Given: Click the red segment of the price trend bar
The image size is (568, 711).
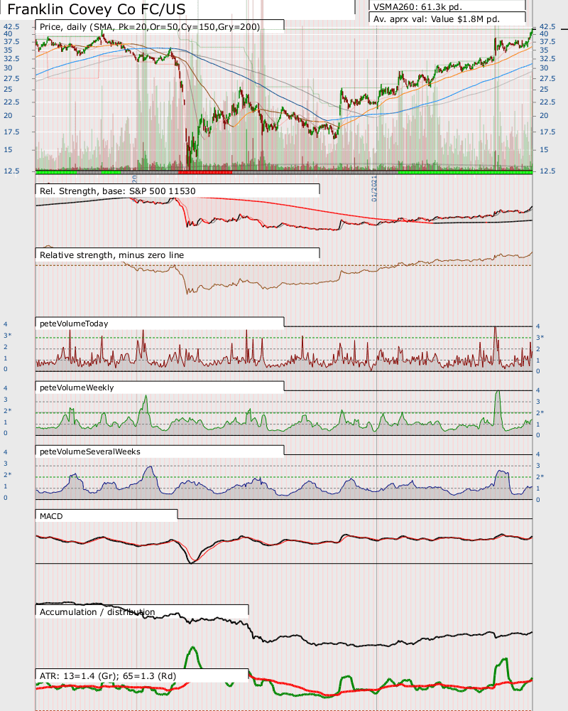Looking at the screenshot, I should (x=205, y=172).
